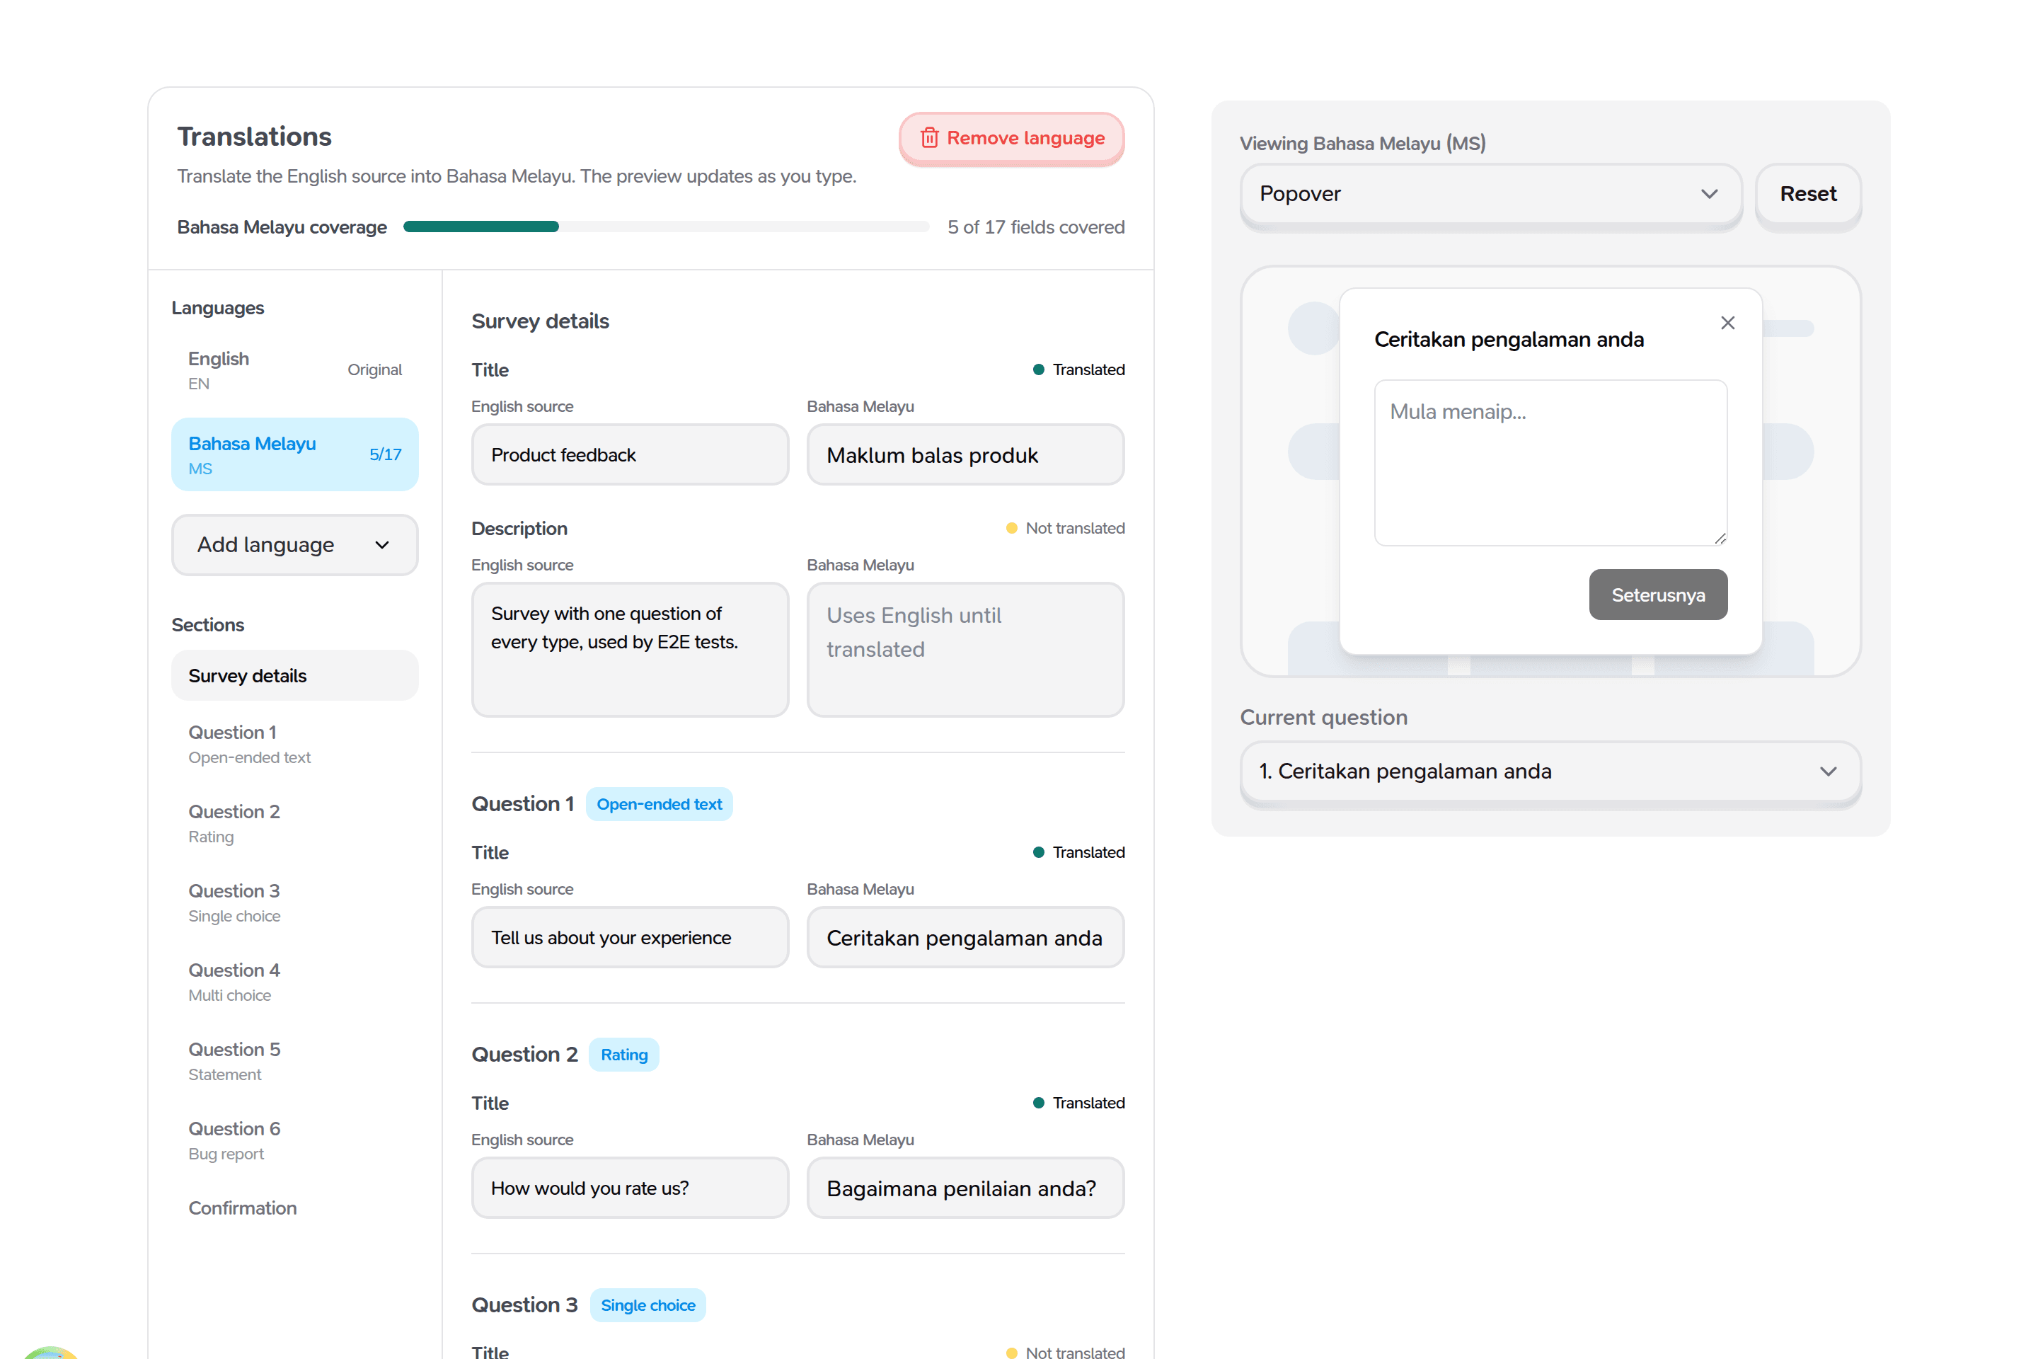Screen dimensions: 2038x1359
Task: Click the Mula menaip text area
Action: click(1550, 463)
